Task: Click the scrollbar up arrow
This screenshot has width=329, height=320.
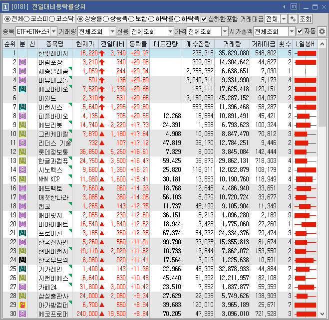Action: pos(323,44)
